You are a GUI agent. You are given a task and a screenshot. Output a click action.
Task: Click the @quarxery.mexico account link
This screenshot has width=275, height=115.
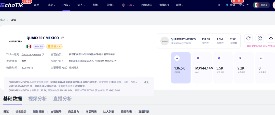tap(31, 54)
